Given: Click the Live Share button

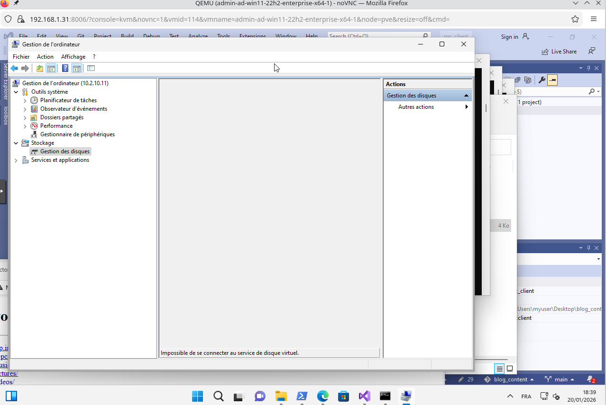Looking at the screenshot, I should tap(560, 52).
